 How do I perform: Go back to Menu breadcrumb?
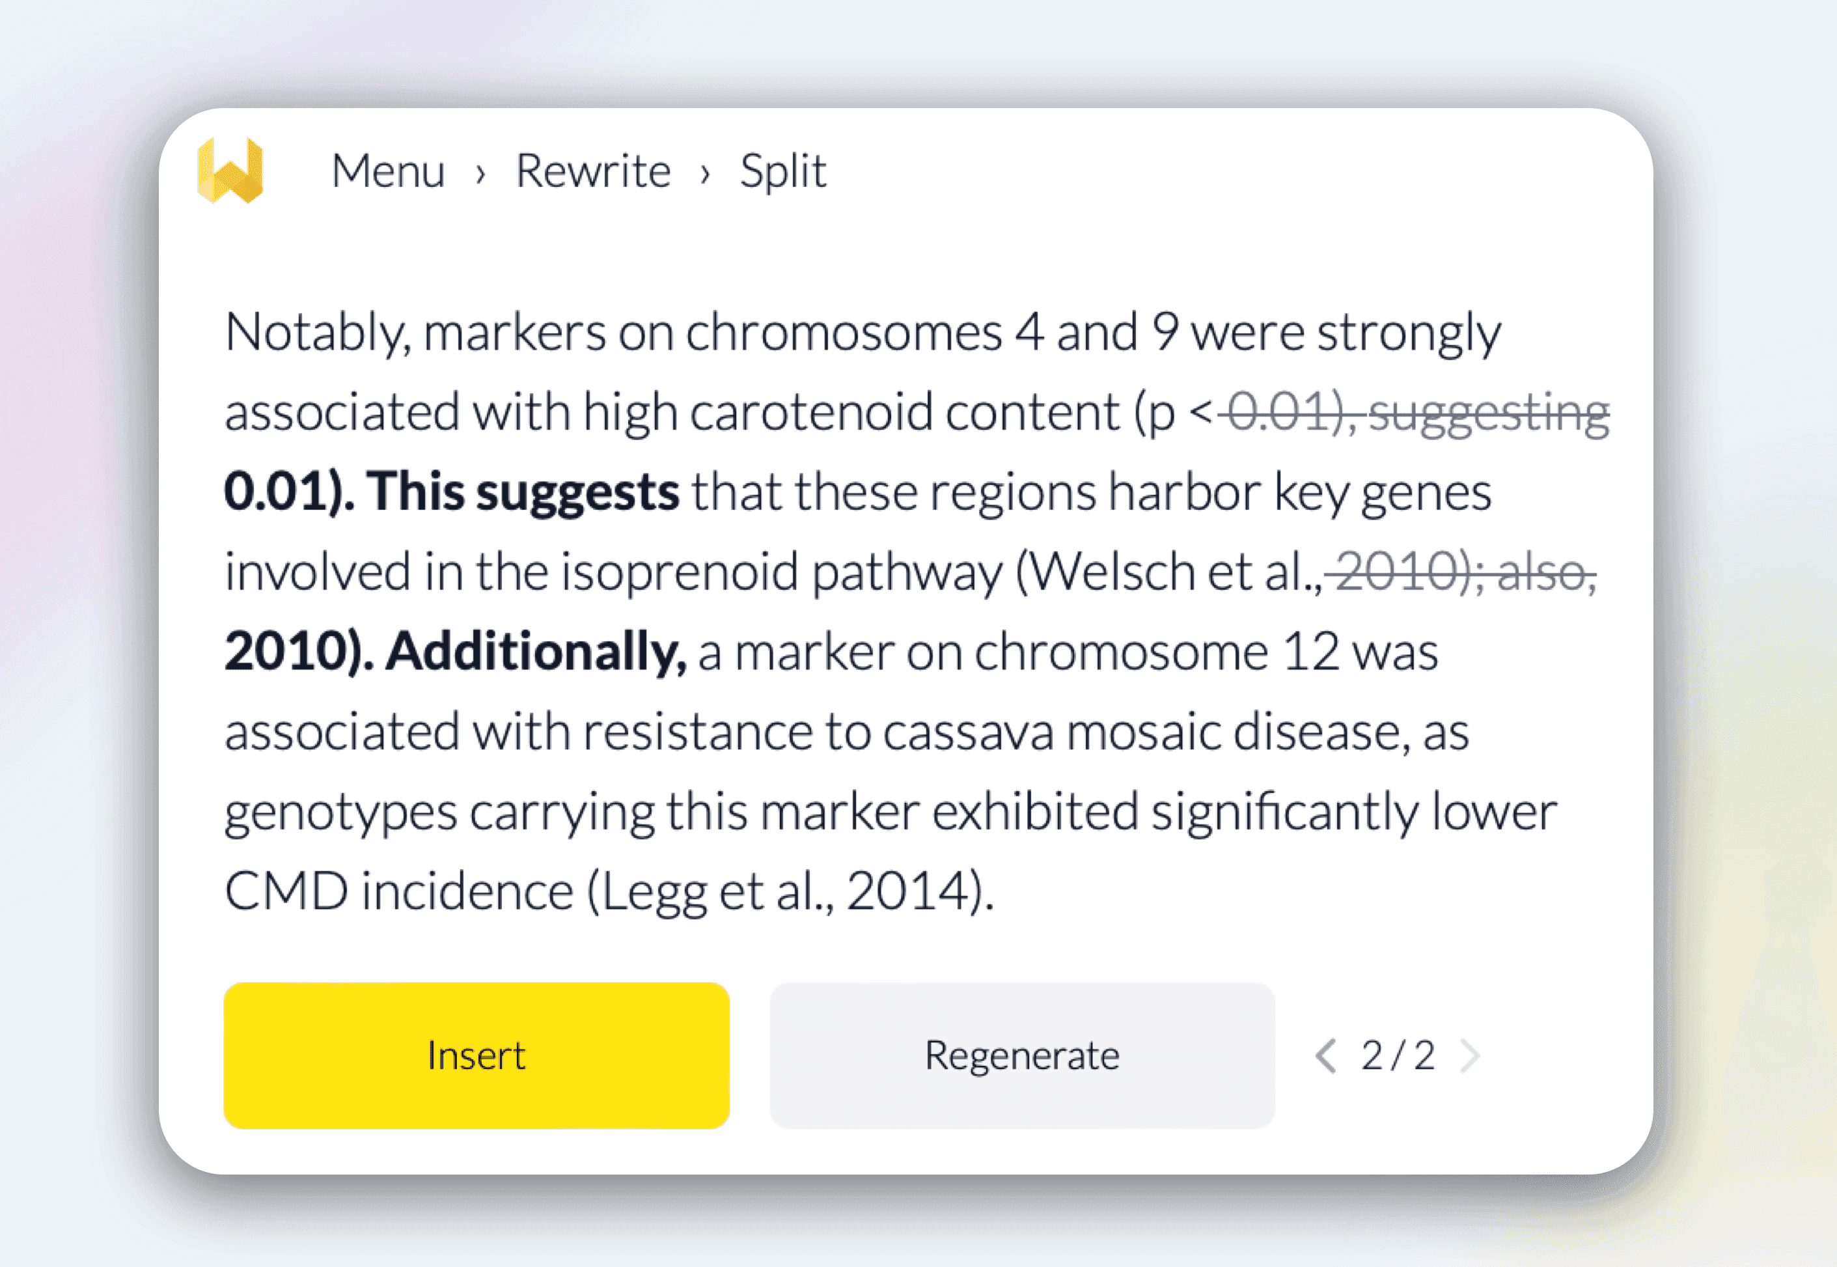point(388,171)
